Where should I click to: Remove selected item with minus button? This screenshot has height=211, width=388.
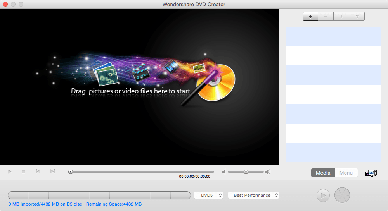[326, 17]
